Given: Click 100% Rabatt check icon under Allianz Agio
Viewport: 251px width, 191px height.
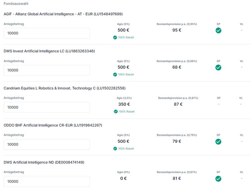Looking at the screenshot, I should 115,37.
